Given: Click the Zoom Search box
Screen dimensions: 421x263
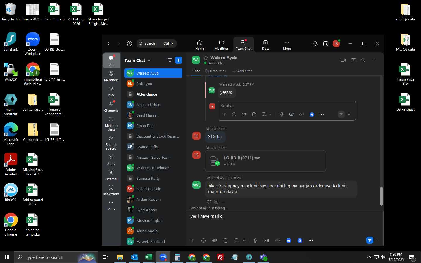Looking at the screenshot, I should (156, 44).
